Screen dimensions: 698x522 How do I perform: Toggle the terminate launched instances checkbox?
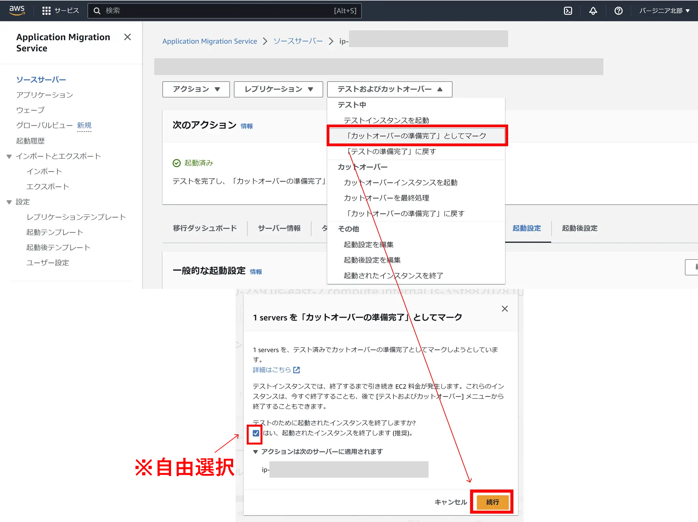(256, 433)
